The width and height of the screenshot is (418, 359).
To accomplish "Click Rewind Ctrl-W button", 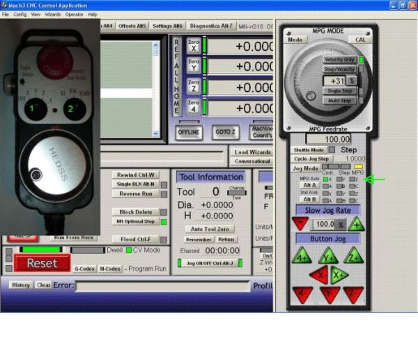I will pyautogui.click(x=135, y=175).
